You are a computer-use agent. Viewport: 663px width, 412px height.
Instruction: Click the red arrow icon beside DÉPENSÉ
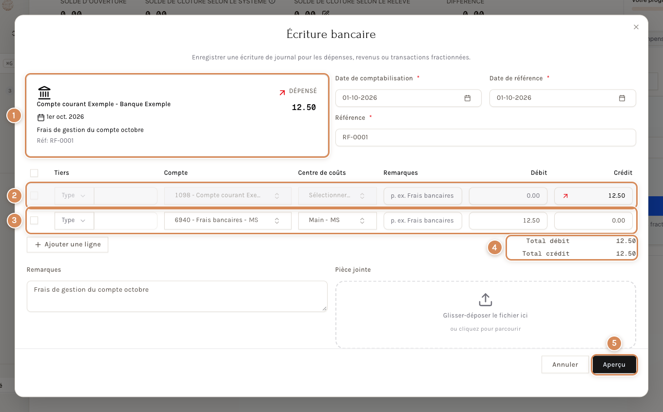click(x=282, y=92)
